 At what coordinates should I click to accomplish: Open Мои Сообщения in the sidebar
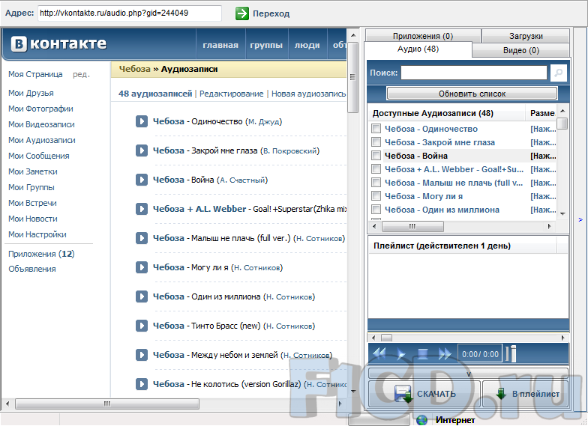pyautogui.click(x=39, y=156)
